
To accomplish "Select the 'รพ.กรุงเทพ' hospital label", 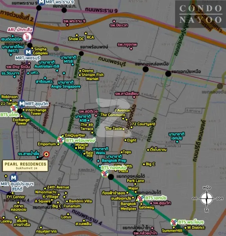I will (x=127, y=44).
